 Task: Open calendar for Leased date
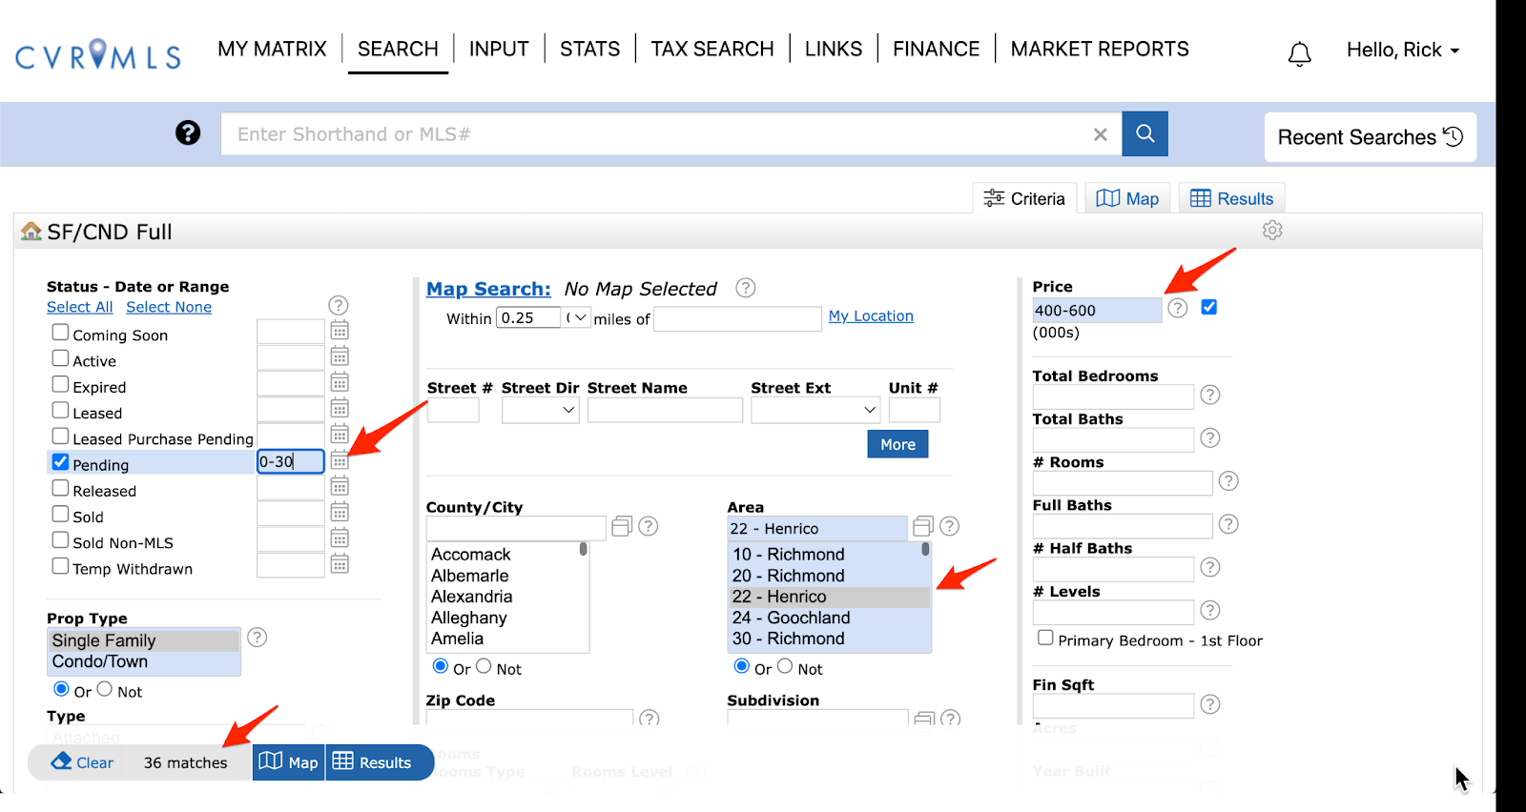coord(340,408)
